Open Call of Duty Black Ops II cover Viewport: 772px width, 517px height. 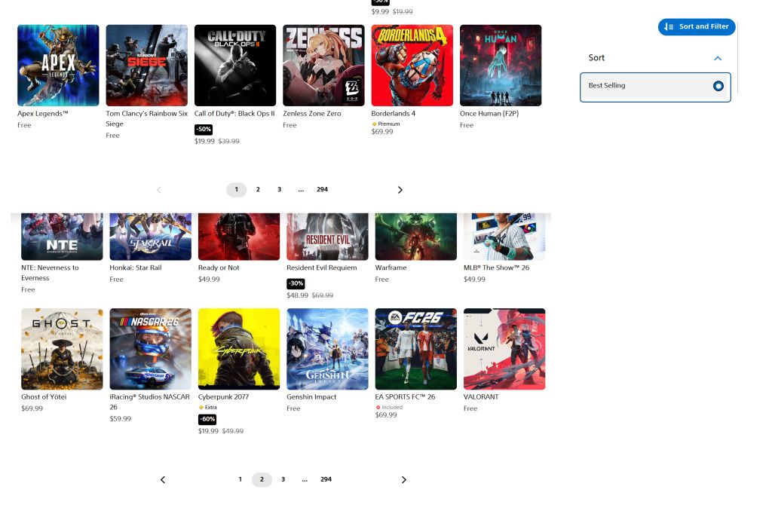coord(235,66)
